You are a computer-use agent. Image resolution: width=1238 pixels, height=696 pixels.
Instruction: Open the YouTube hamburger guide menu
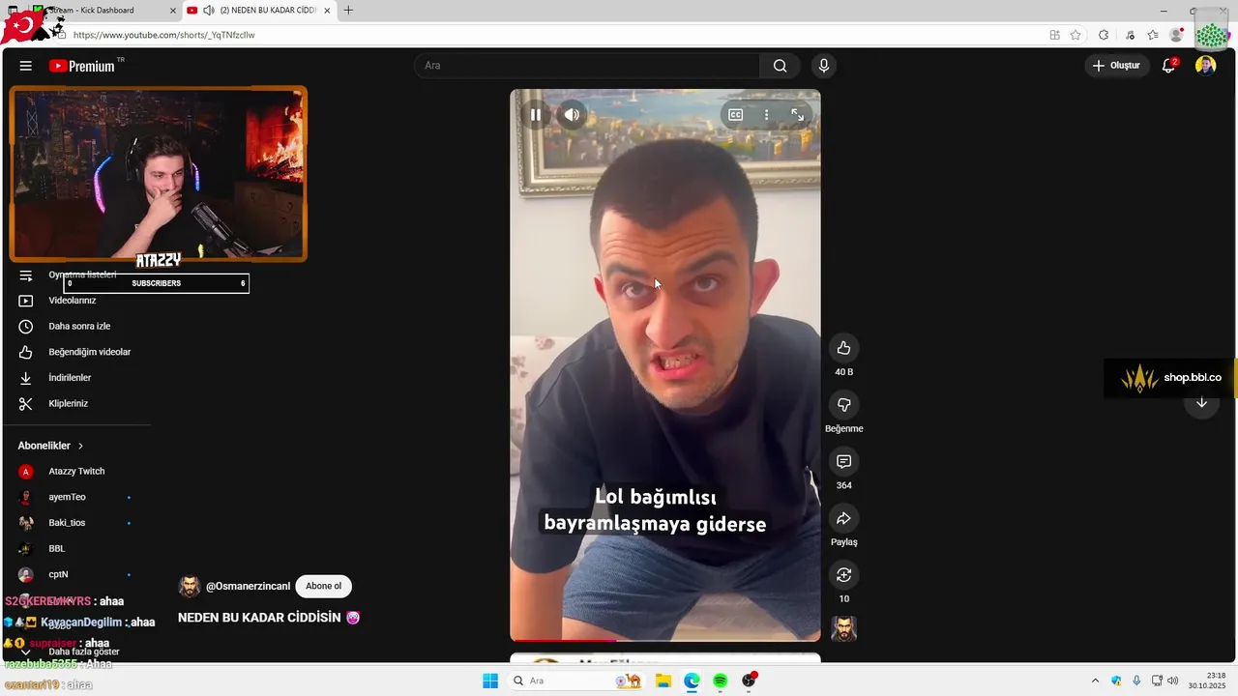pyautogui.click(x=26, y=66)
